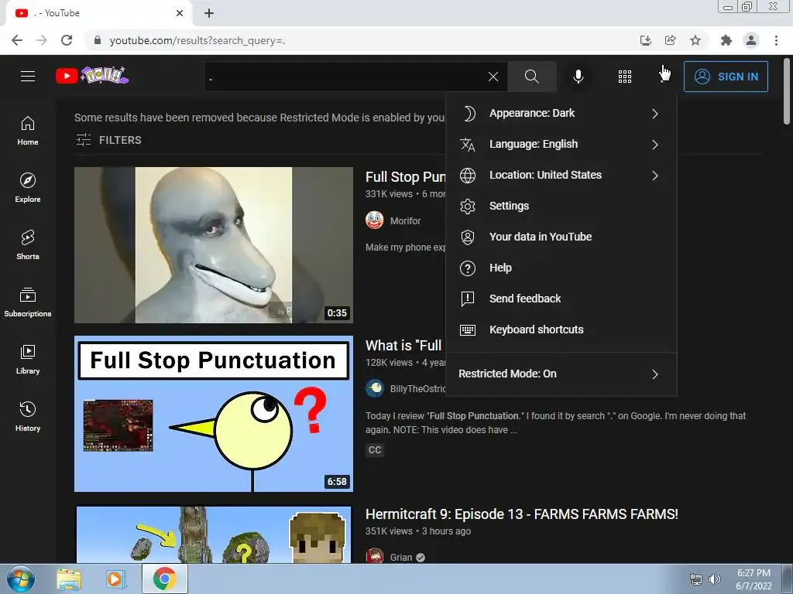Open Windows Start menu
The height and width of the screenshot is (594, 793).
pos(21,579)
